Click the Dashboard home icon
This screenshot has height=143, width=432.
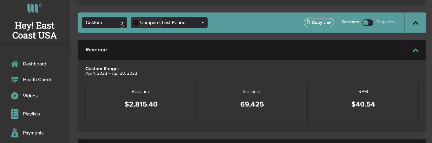15,64
